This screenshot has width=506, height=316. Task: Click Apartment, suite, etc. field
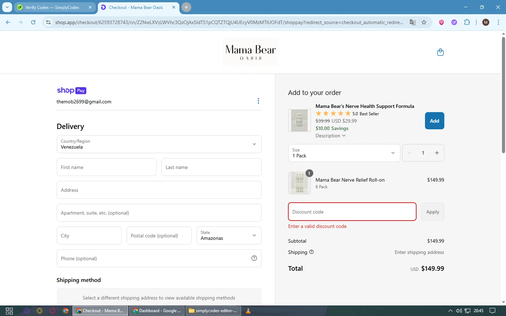pos(159,213)
